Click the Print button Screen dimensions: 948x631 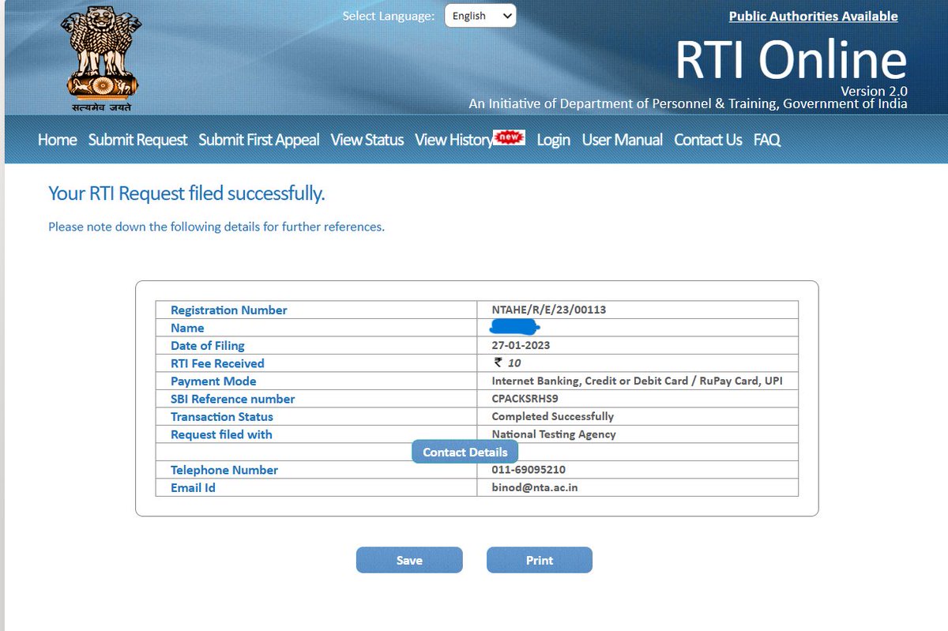click(540, 560)
